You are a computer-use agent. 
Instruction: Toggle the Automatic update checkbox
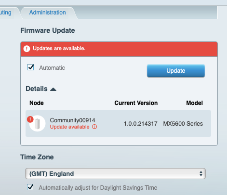(x=30, y=67)
